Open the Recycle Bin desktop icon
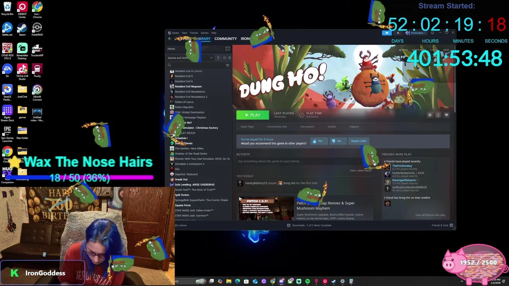 tap(7, 9)
